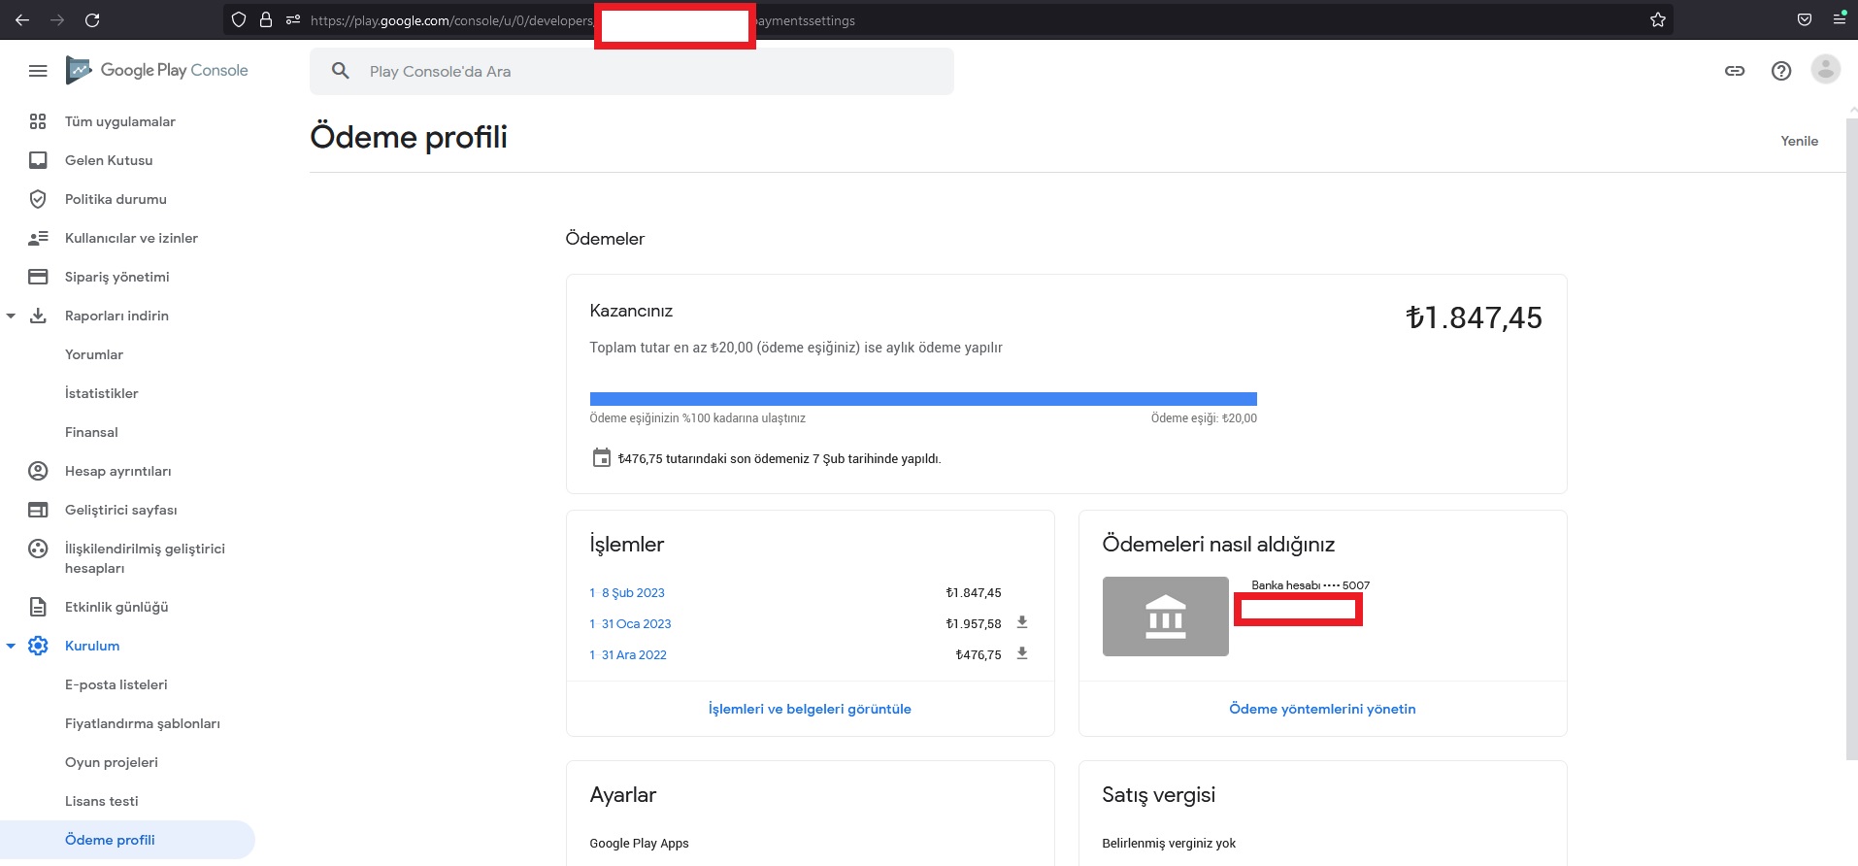The height and width of the screenshot is (866, 1858).
Task: Click the Ödeme eşiği: ₺20,00 label
Action: tap(1204, 418)
